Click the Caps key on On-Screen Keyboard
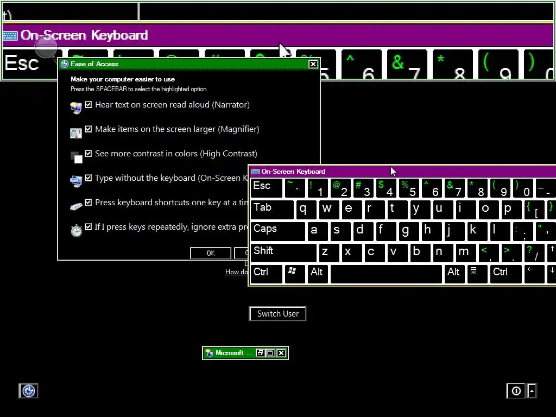This screenshot has height=417, width=556. [x=277, y=231]
